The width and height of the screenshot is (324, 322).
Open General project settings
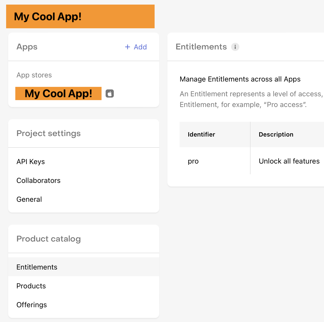tap(29, 199)
